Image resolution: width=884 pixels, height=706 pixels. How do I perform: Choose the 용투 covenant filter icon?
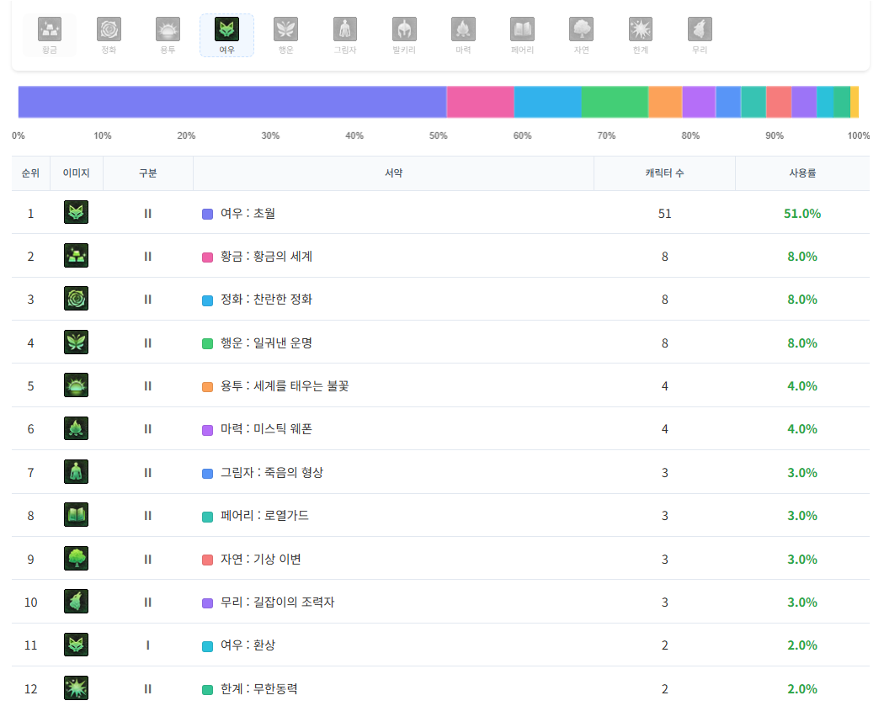point(168,29)
